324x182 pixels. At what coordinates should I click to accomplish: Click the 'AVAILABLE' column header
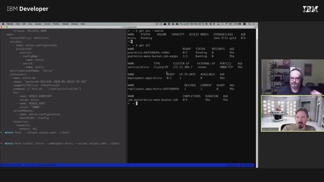point(208,74)
